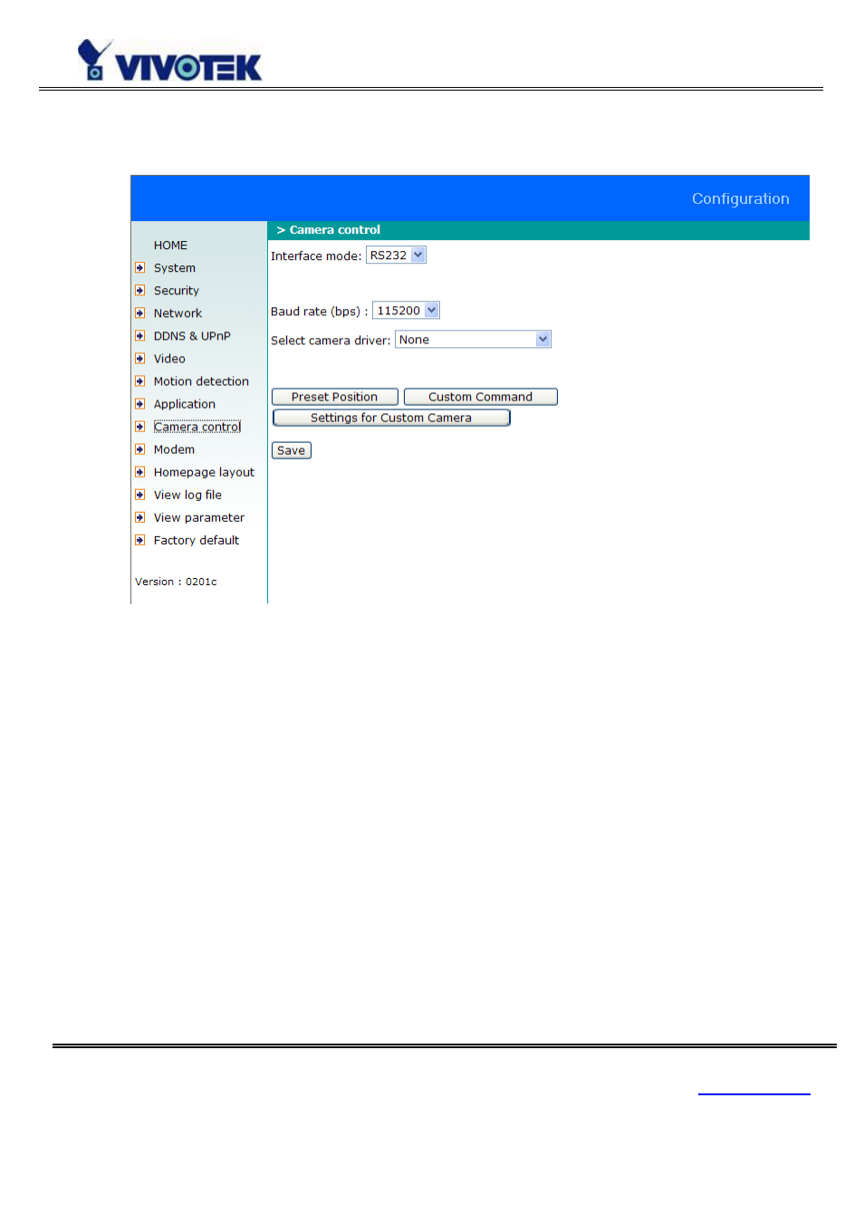Click the arrow icon beside System
Image resolution: width=864 pixels, height=1223 pixels.
[x=139, y=268]
